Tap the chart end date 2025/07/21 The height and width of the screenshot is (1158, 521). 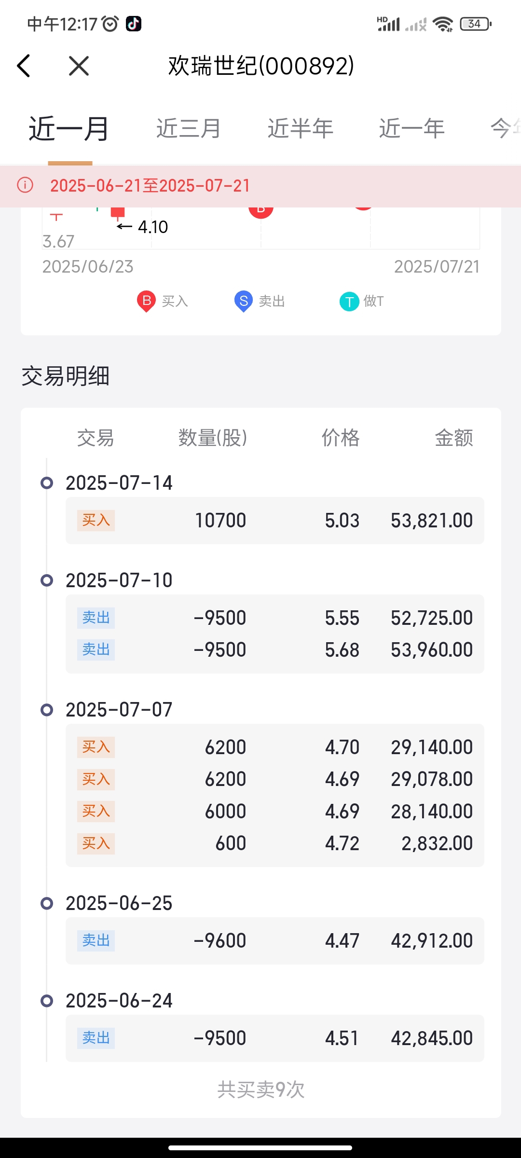pos(437,266)
